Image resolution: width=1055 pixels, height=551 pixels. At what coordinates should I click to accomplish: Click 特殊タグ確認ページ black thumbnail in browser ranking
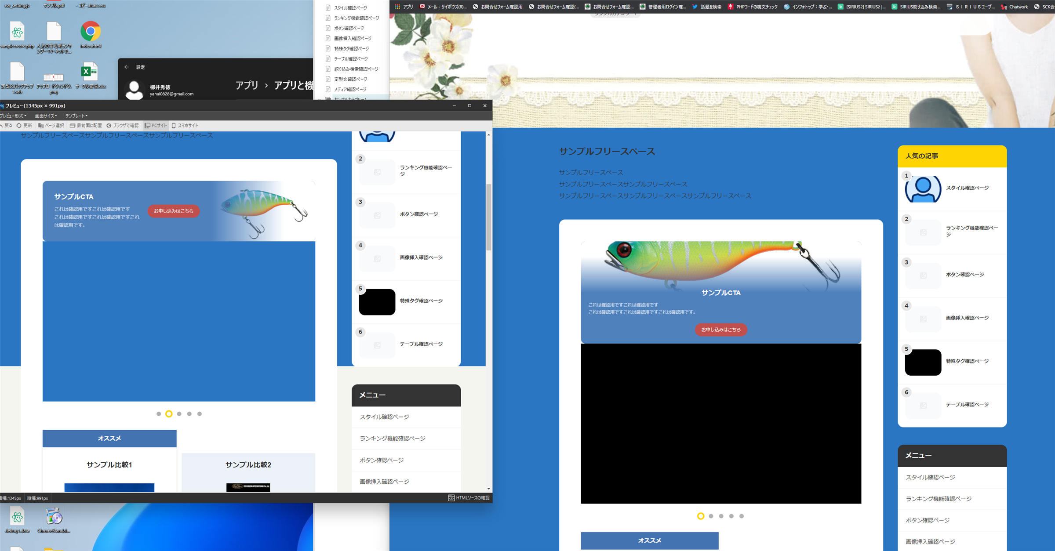click(x=923, y=362)
